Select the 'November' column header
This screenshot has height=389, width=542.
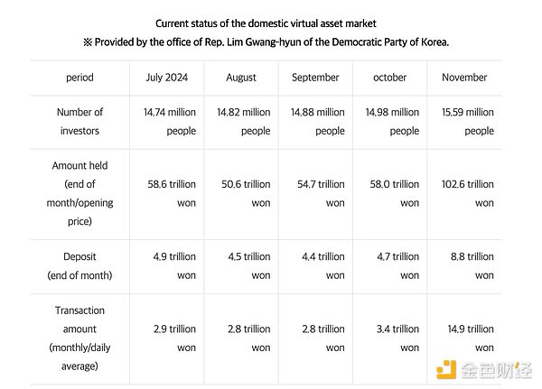[464, 78]
